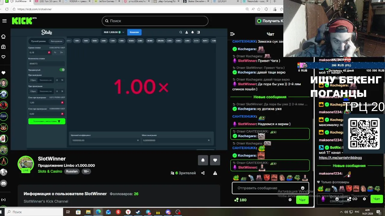The image size is (385, 216).
Task: Open the Slots & Casino category link
Action: click(x=50, y=171)
